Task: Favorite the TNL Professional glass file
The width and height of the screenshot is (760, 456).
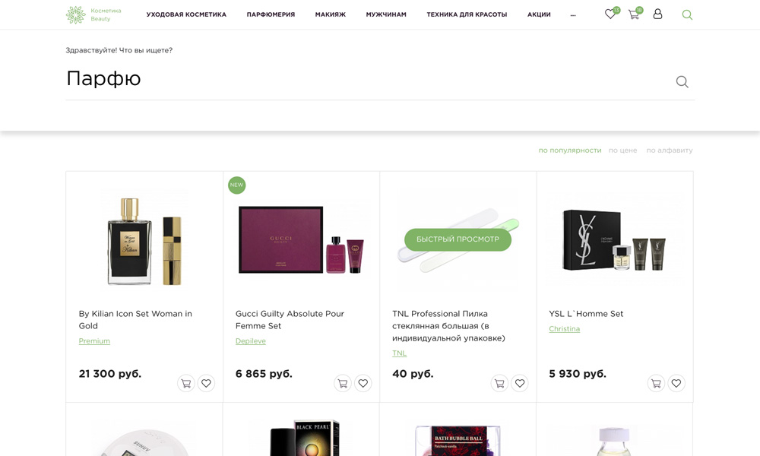Action: click(520, 384)
